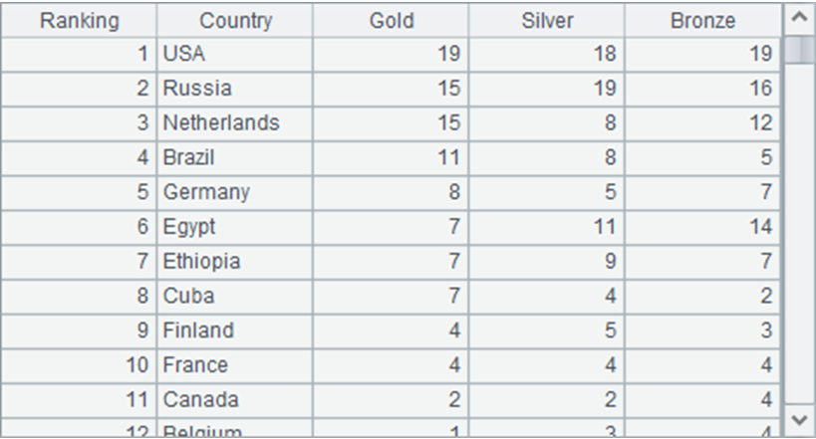The height and width of the screenshot is (439, 816).
Task: Click the vertical scrollbar thumb
Action: (799, 50)
